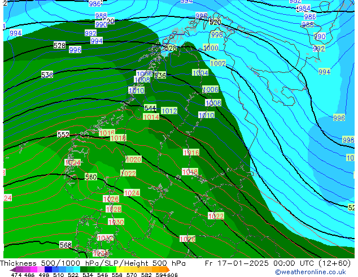Select the yellow swatch right of green
358x277 pixels.
click(120, 270)
